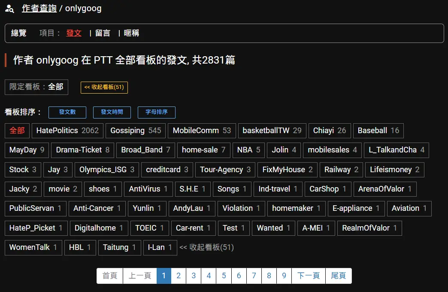This screenshot has height=292, width=448.
Task: Open the 暱稱 nickname tab
Action: 131,33
